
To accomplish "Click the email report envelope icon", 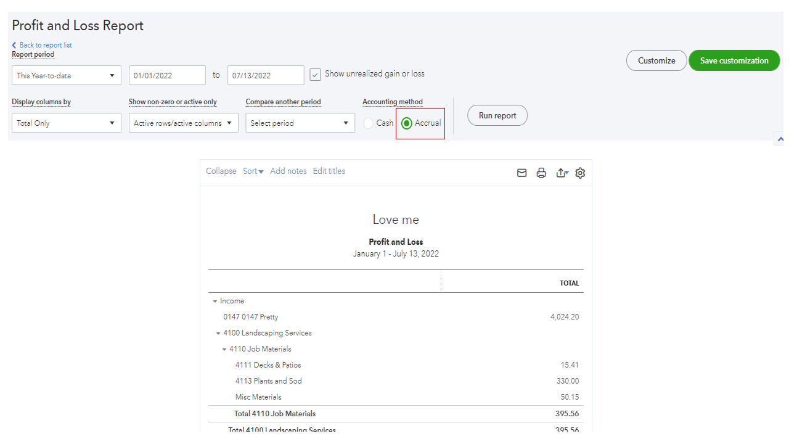I will point(521,173).
